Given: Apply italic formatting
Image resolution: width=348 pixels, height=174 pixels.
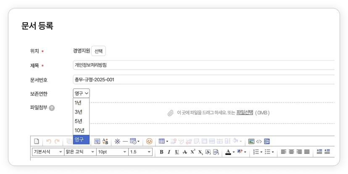Looking at the screenshot, I should point(169,152).
